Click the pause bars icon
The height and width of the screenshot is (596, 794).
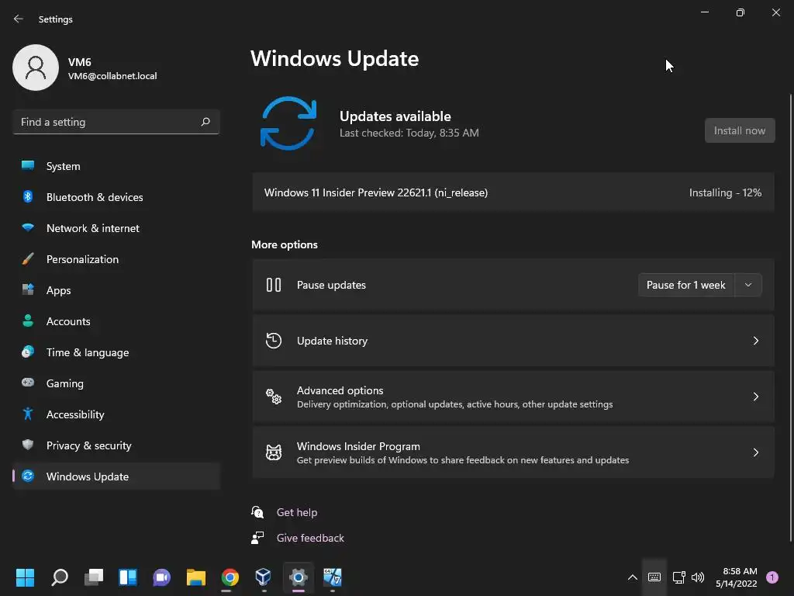tap(274, 285)
